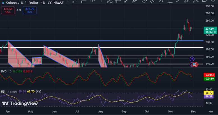Click yellow 68.70 tag on RSI axis
This screenshot has height=115, width=218.
(208, 93)
